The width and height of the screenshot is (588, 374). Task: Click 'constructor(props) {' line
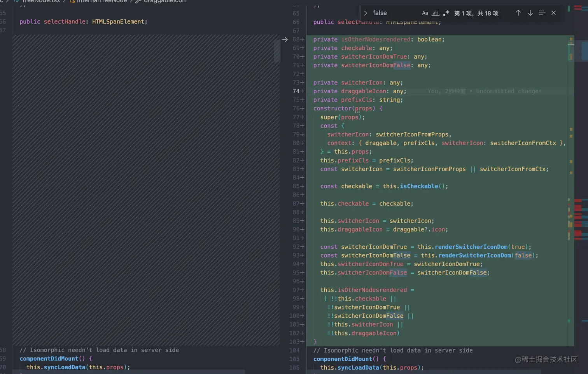click(348, 108)
